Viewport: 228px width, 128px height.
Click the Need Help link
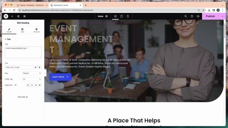[x=23, y=97]
